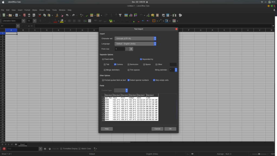Enable the Space separator checkbox
Image resolution: width=277 pixels, height=156 pixels.
pos(144,64)
